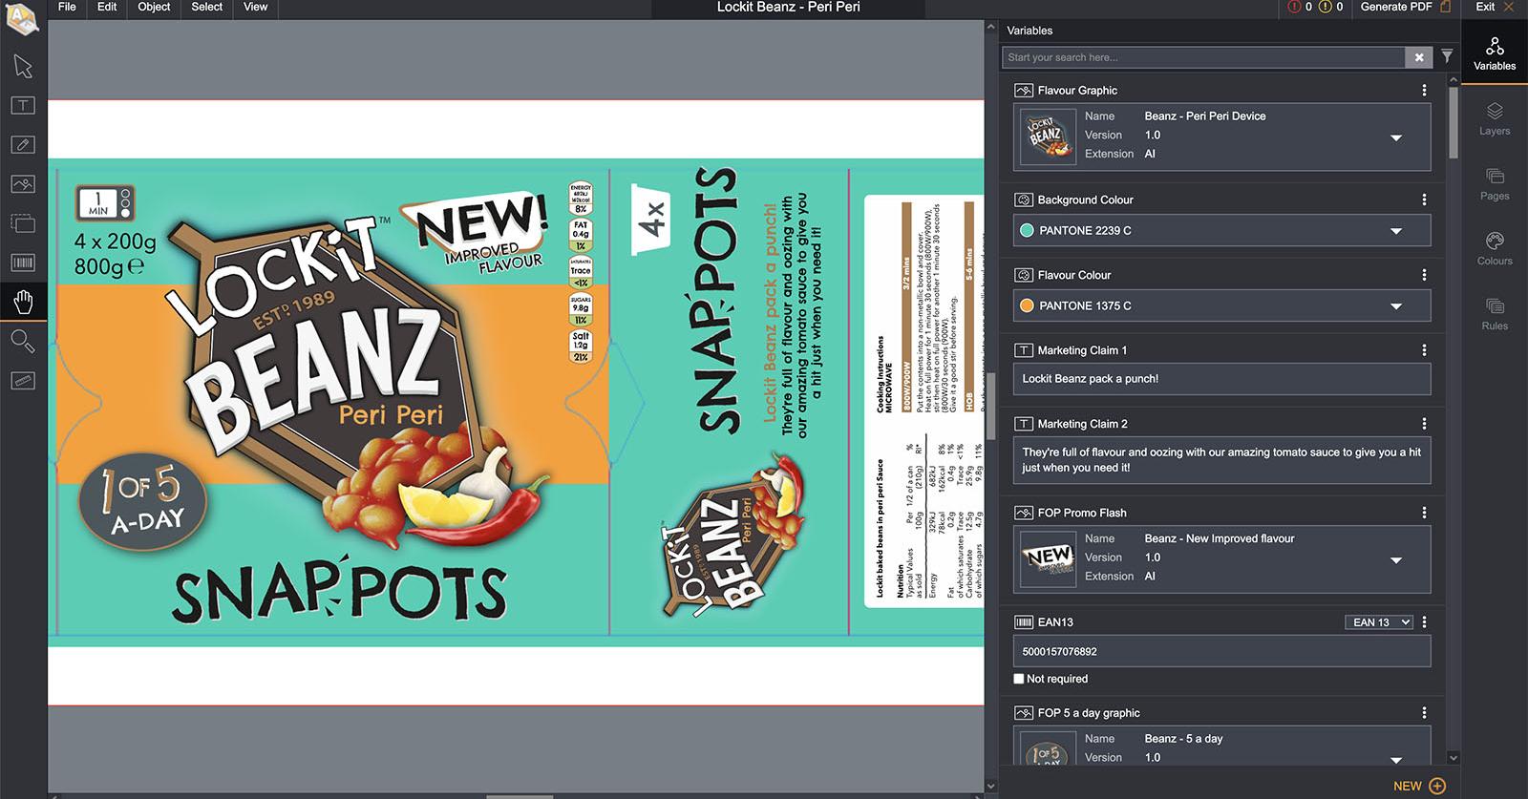Activate the magnifier zoom tool
The width and height of the screenshot is (1528, 799).
(23, 342)
